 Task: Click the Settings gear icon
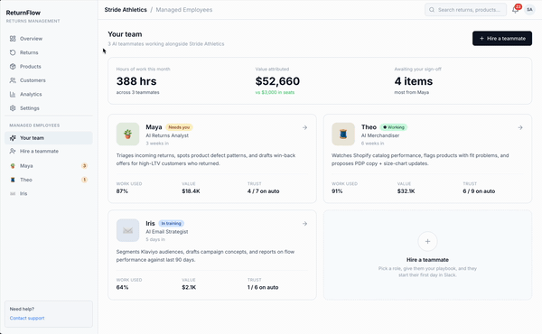coord(13,108)
